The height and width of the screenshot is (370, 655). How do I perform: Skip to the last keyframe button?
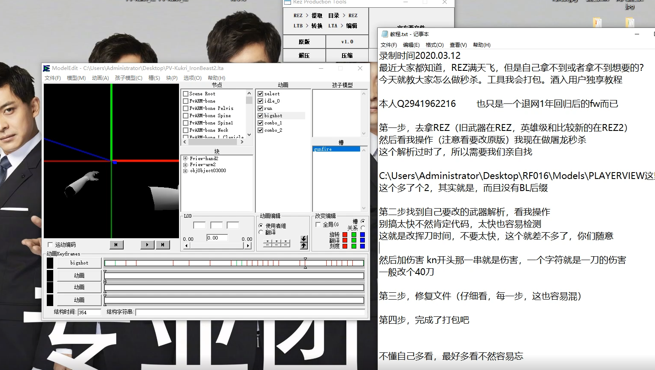pyautogui.click(x=163, y=245)
